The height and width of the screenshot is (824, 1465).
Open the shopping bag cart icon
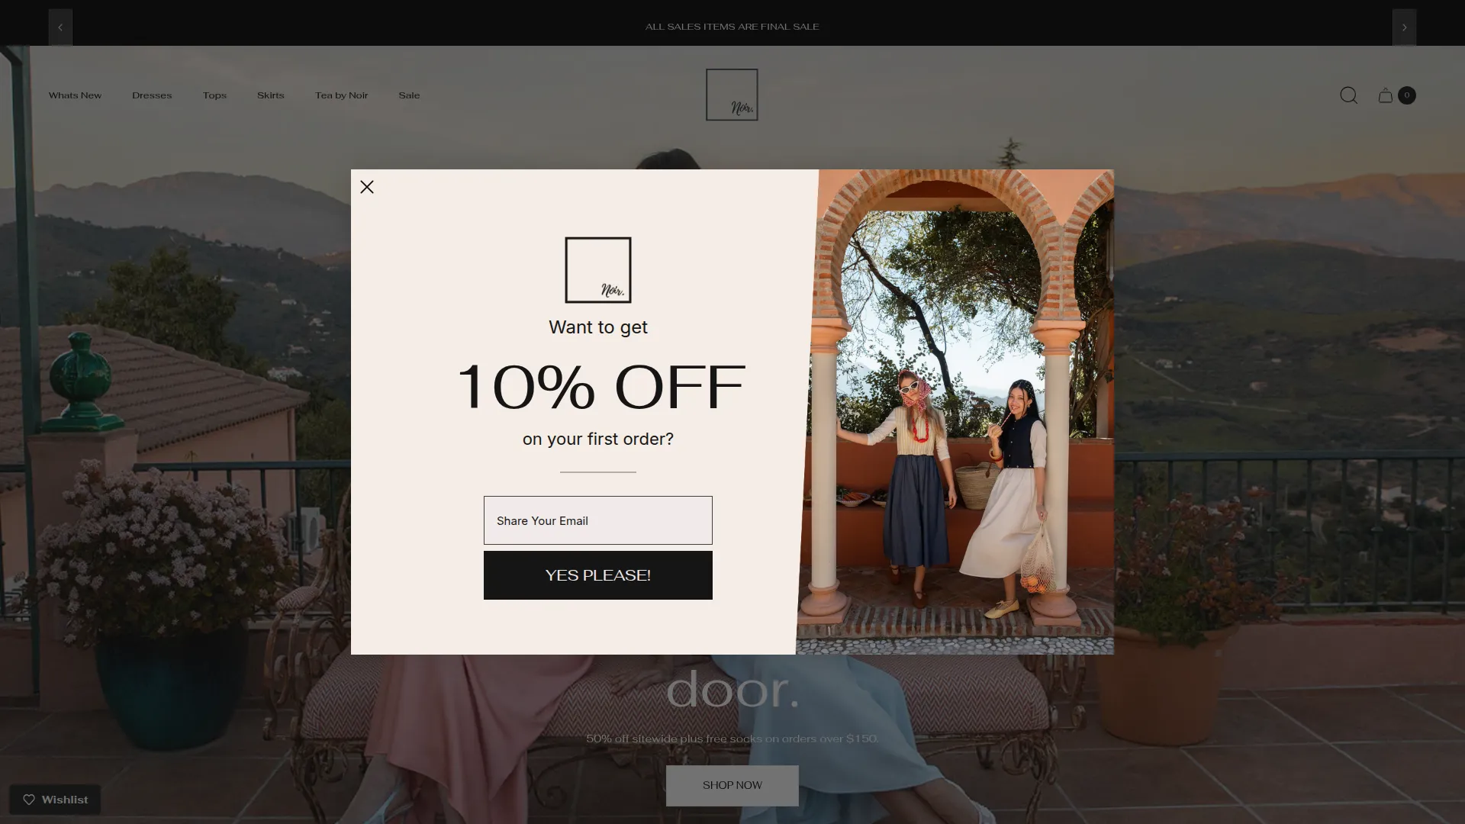(x=1386, y=95)
